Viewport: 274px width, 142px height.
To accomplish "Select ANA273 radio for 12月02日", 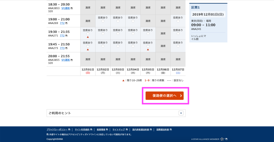I will pos(103,46).
